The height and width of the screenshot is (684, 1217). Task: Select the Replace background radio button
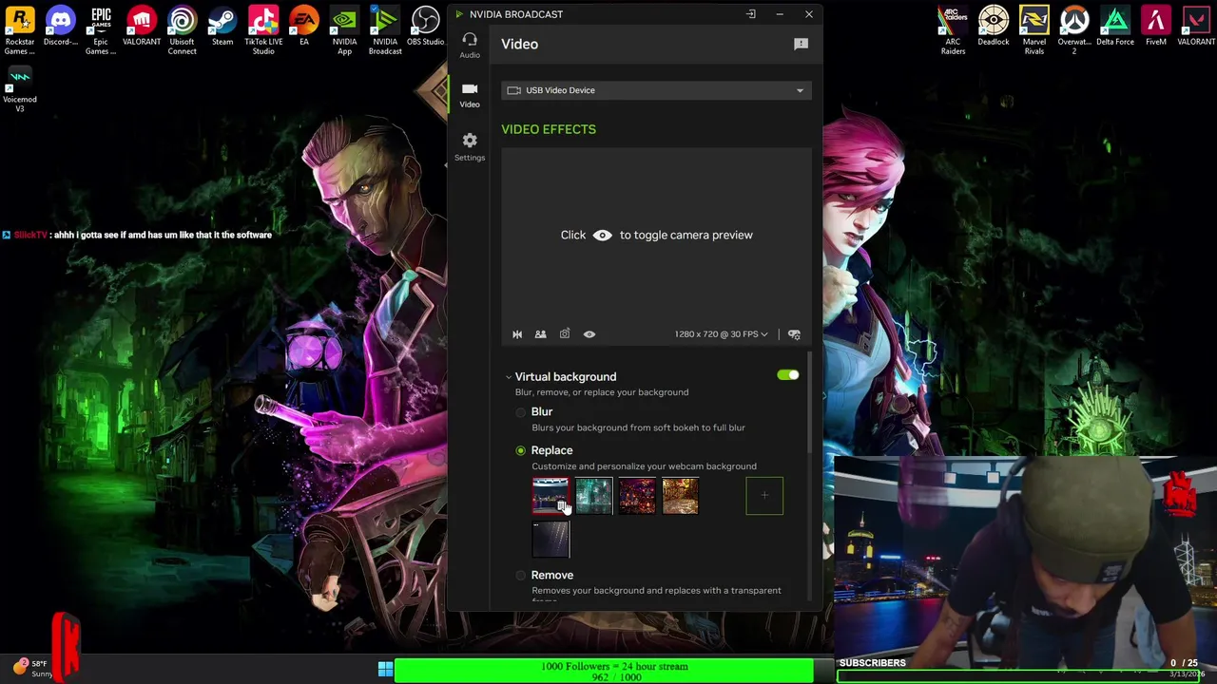tap(521, 450)
